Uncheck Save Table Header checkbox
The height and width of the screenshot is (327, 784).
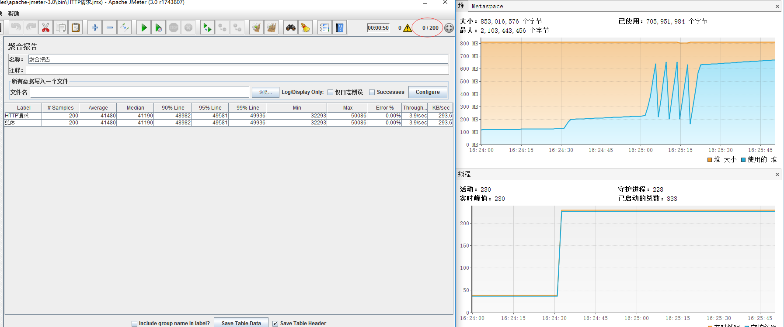coord(275,324)
